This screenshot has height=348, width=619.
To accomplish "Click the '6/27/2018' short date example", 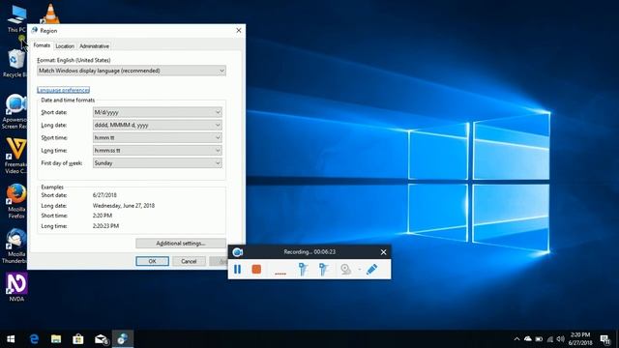I will coord(104,195).
